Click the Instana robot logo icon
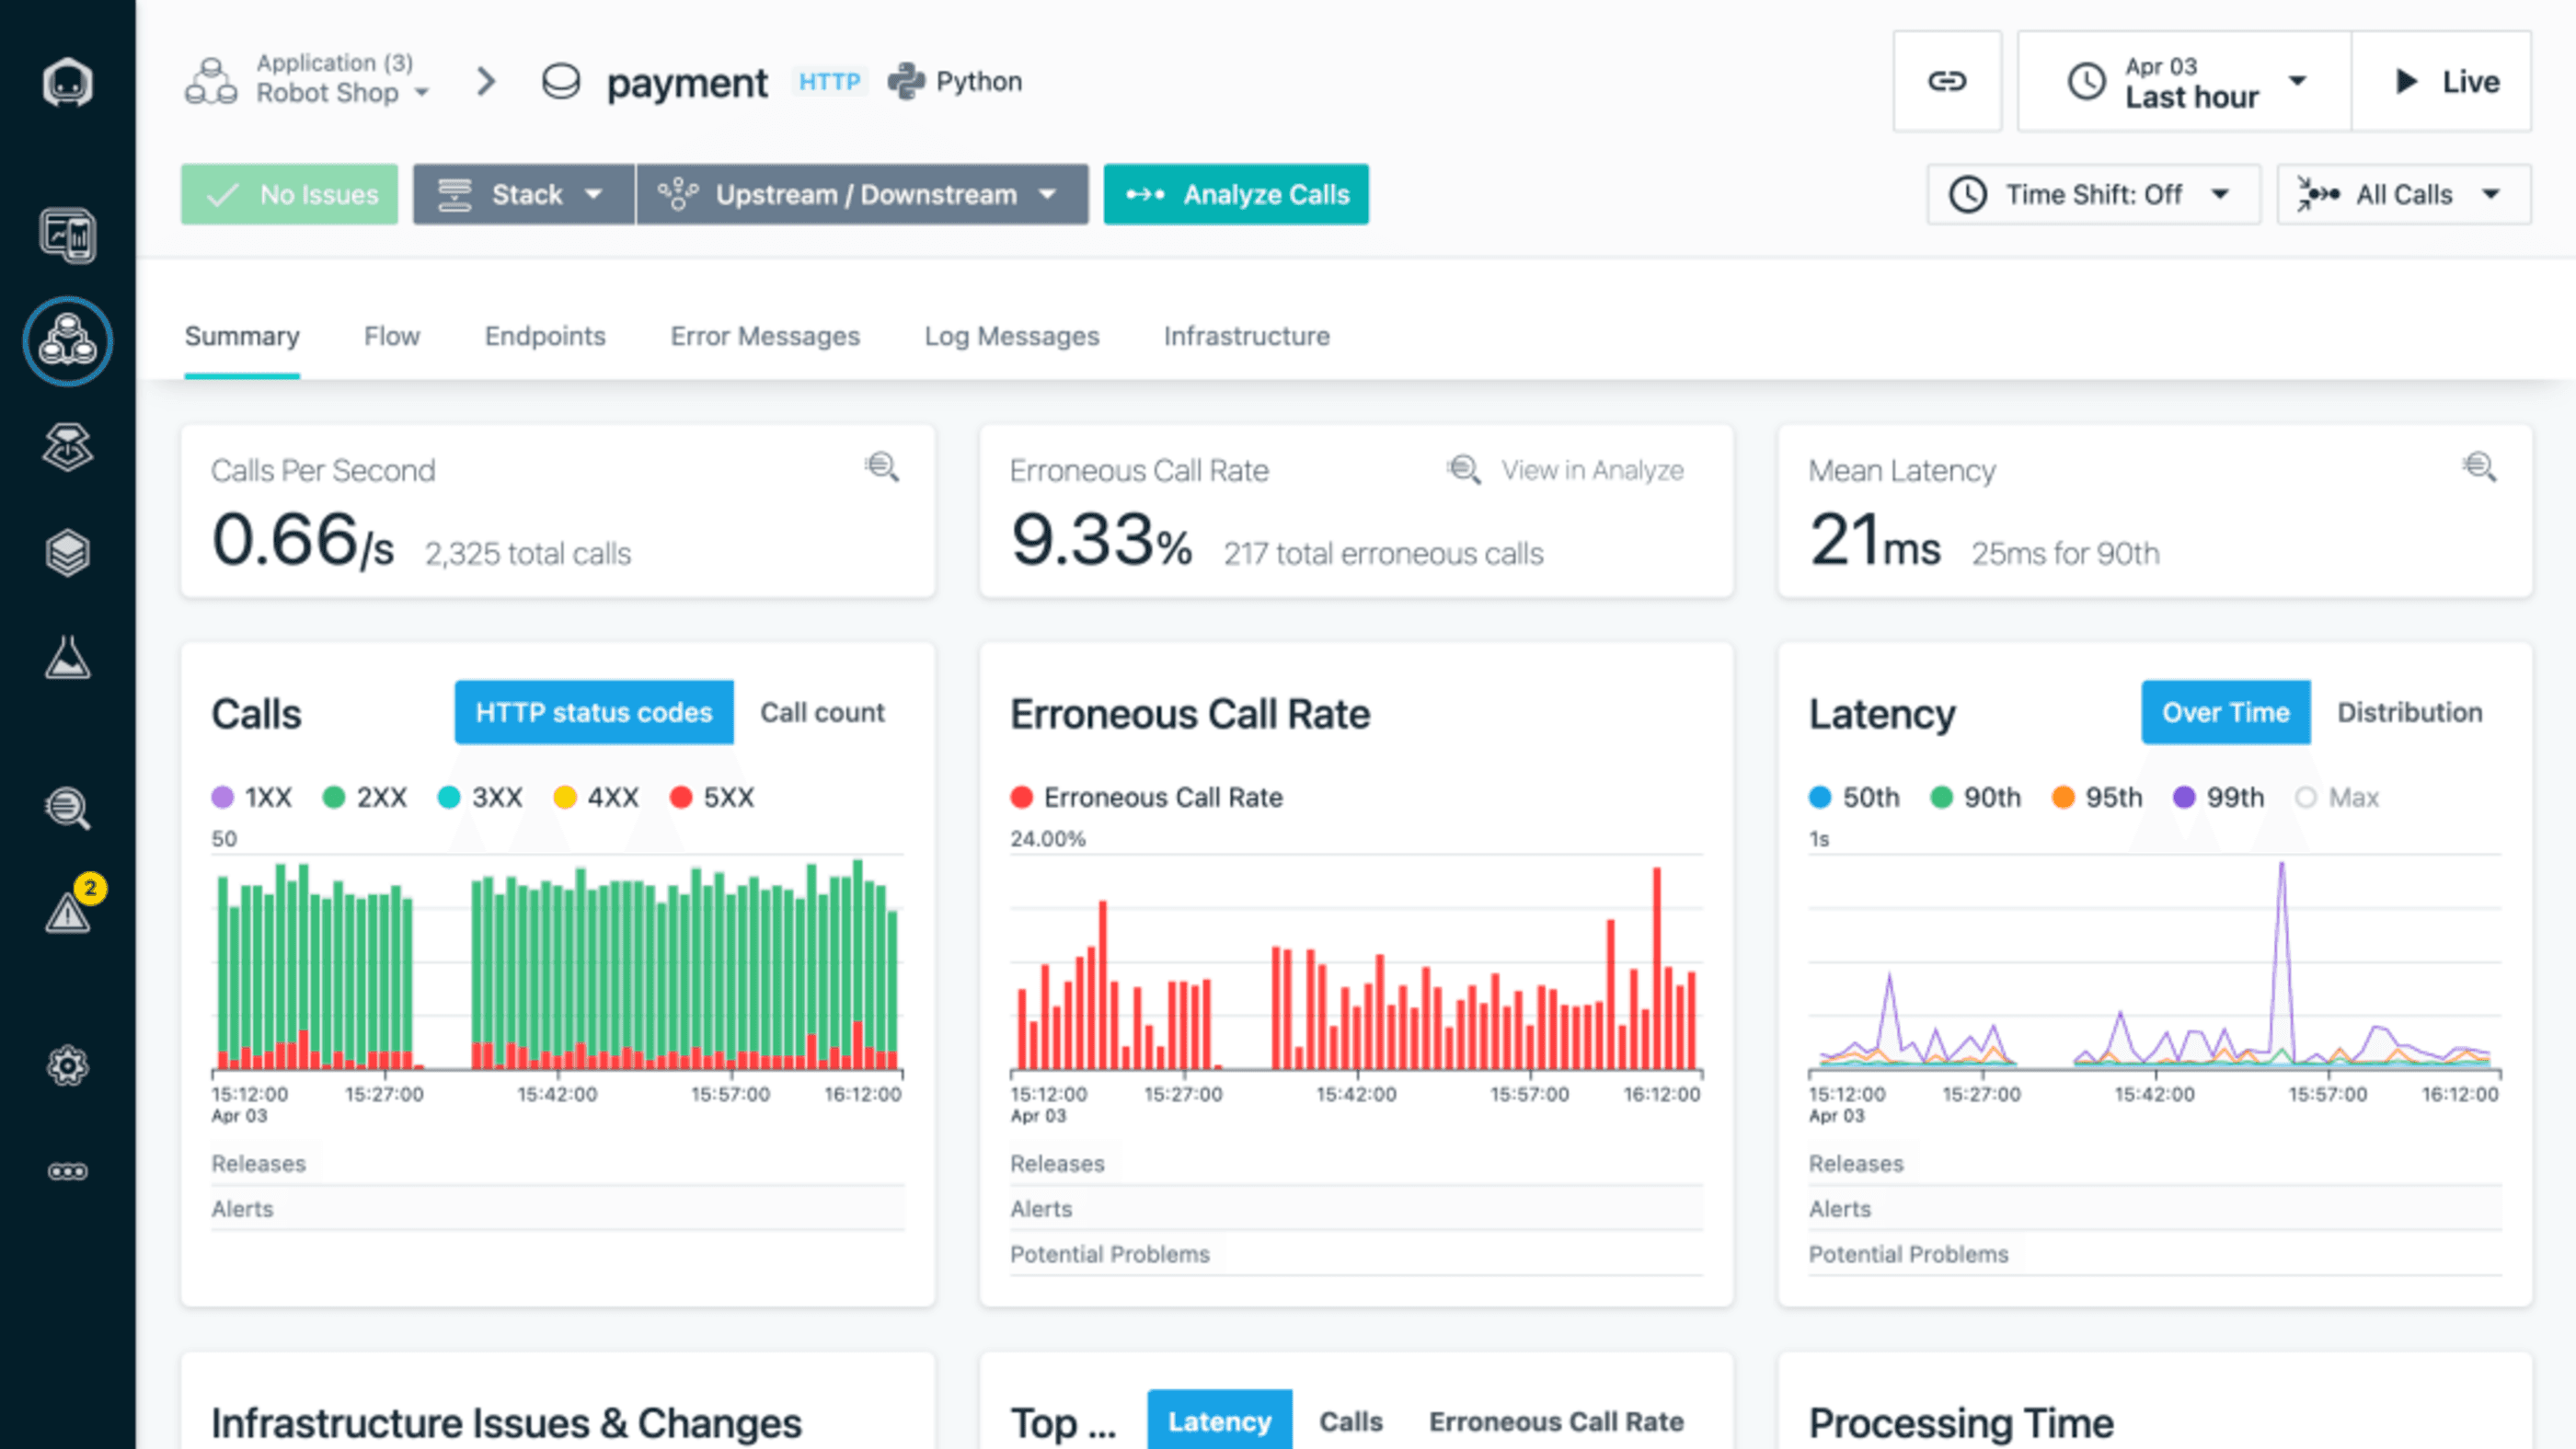 point(67,82)
